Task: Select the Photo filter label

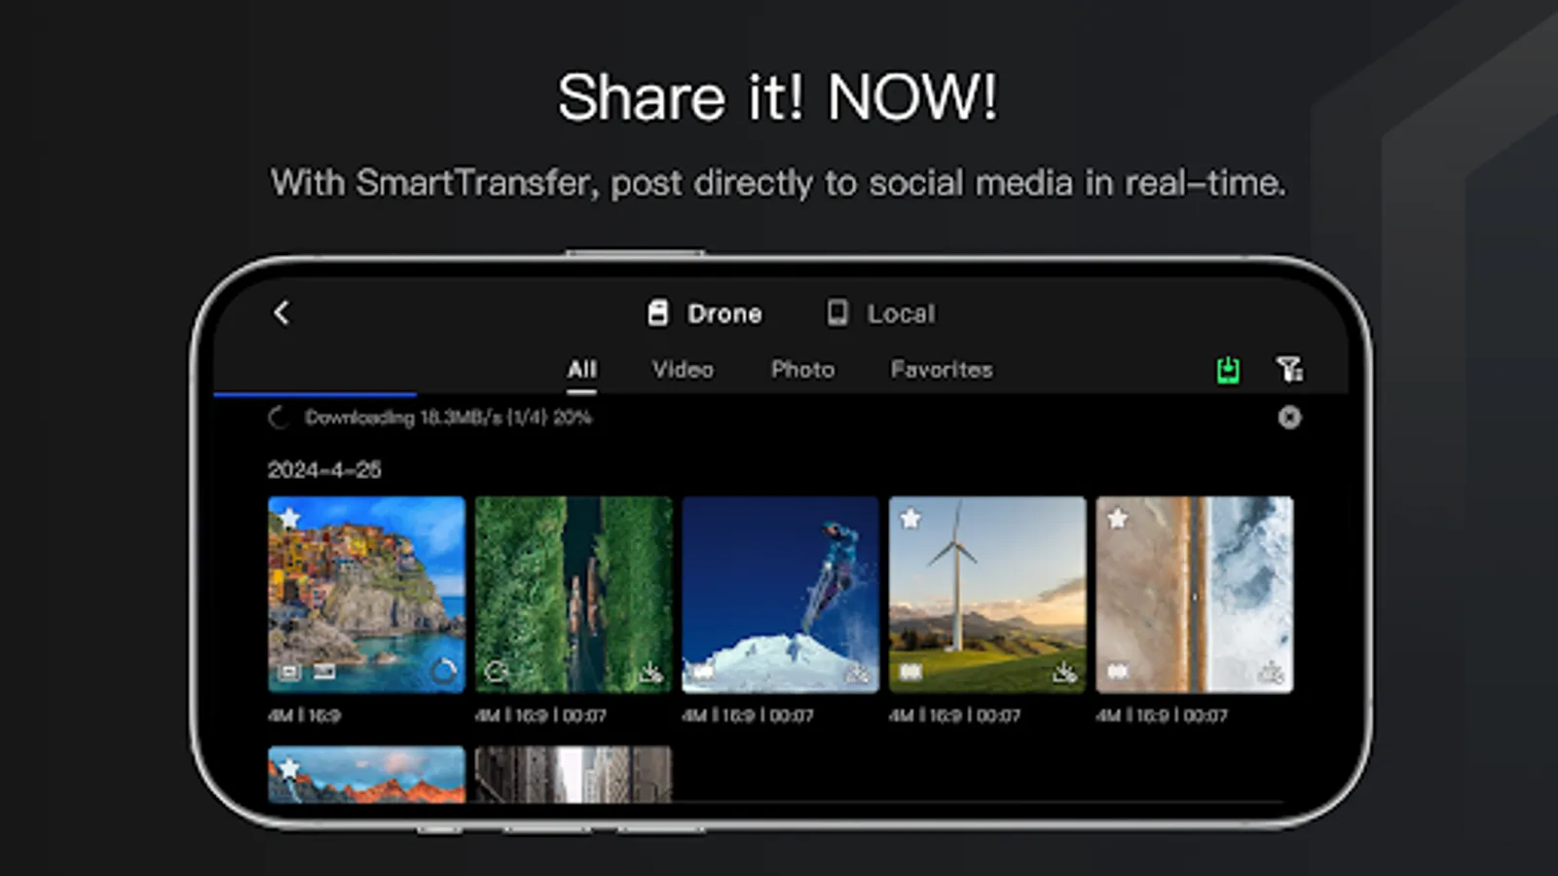Action: click(802, 369)
